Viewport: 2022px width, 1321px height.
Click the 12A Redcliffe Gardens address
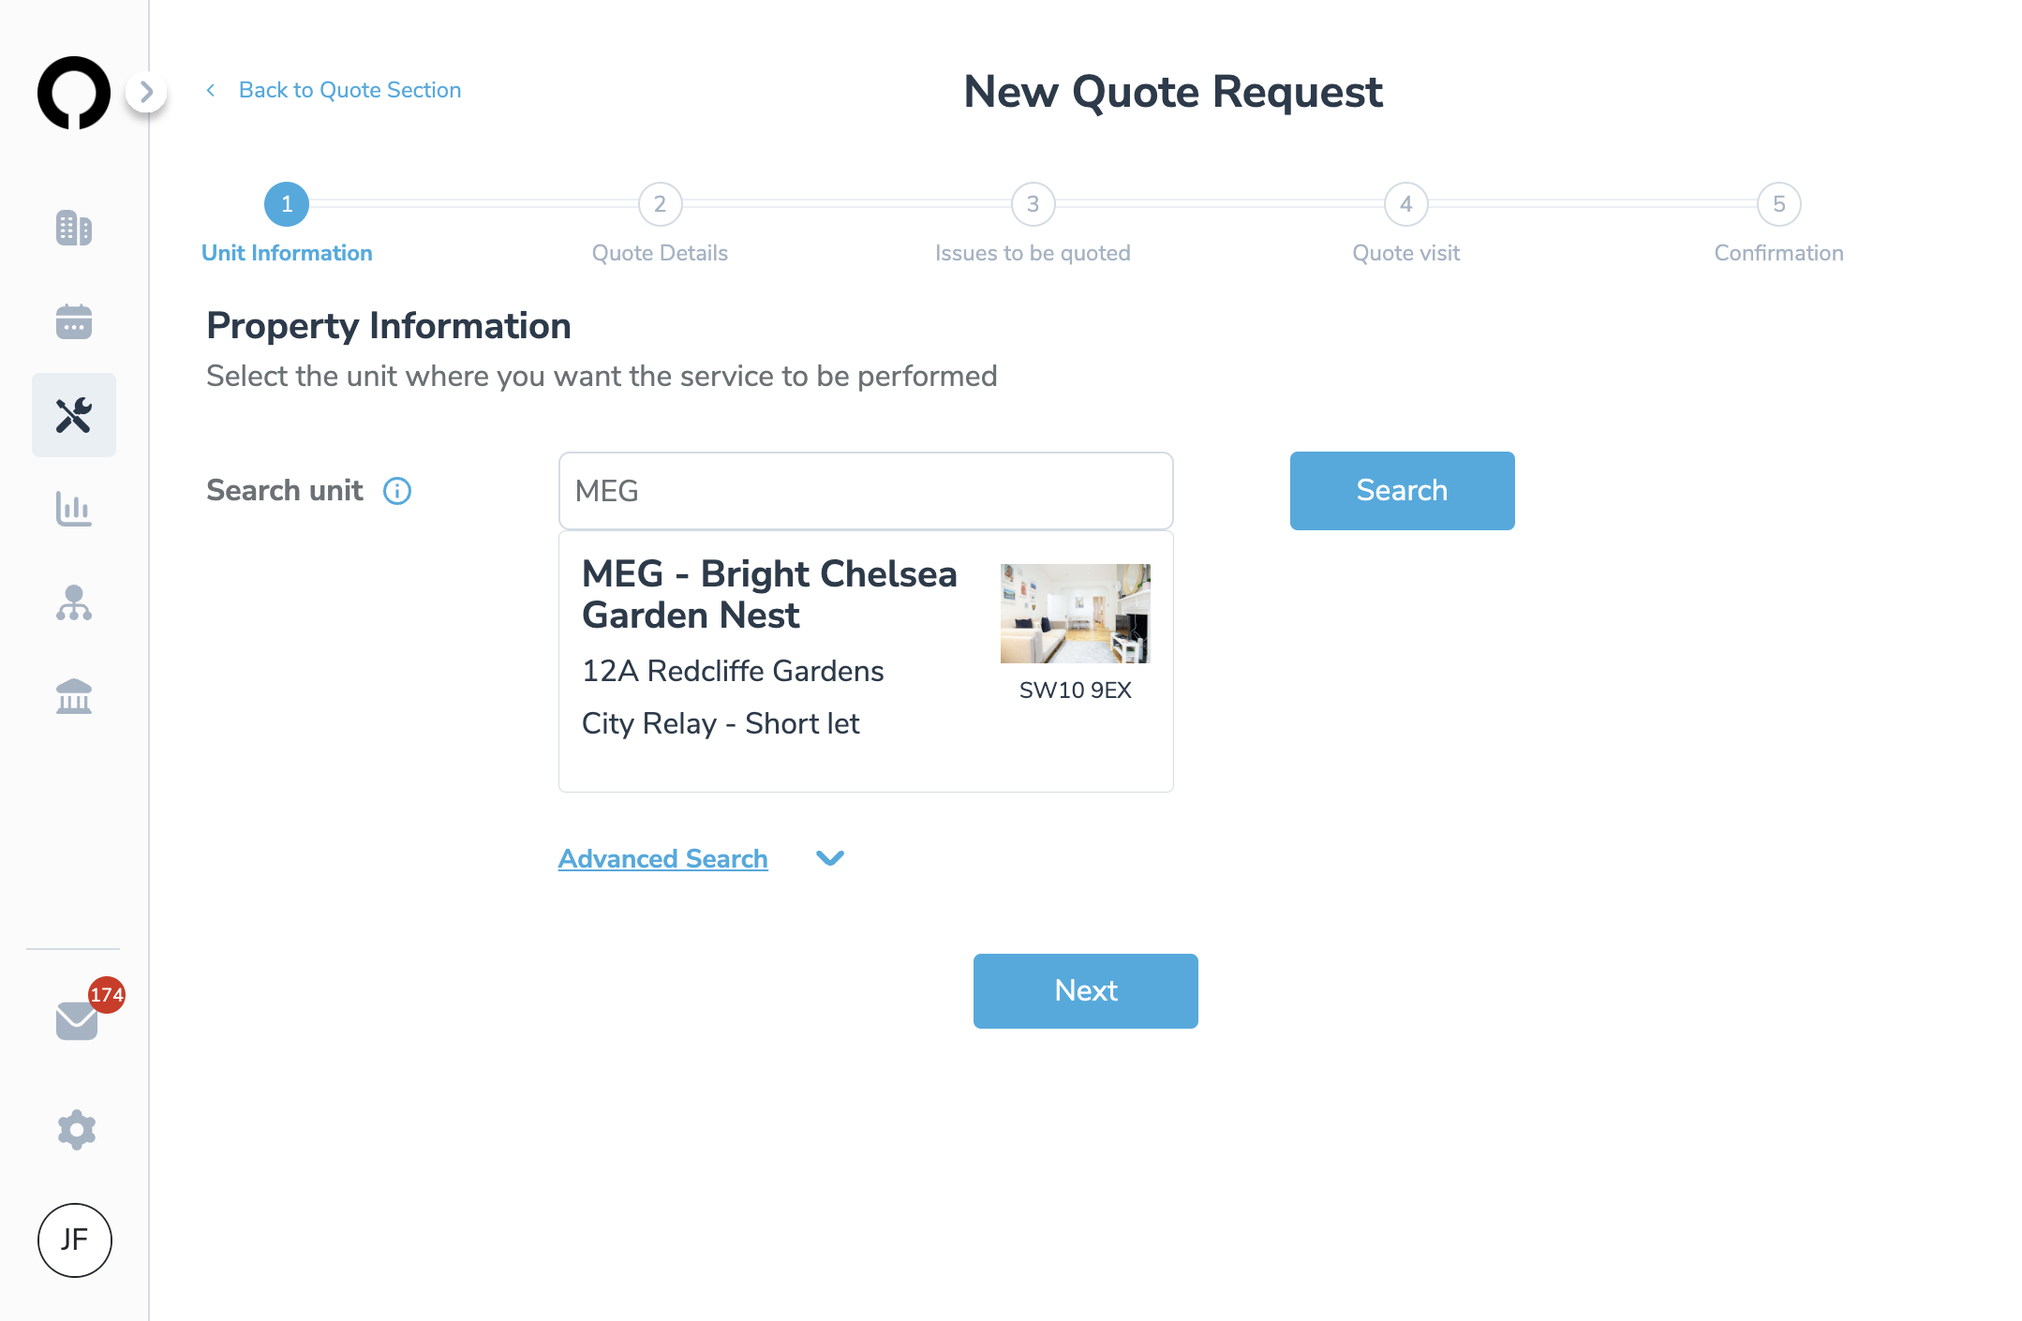click(x=733, y=671)
